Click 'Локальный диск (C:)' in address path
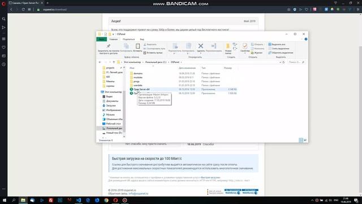 [x=156, y=62]
